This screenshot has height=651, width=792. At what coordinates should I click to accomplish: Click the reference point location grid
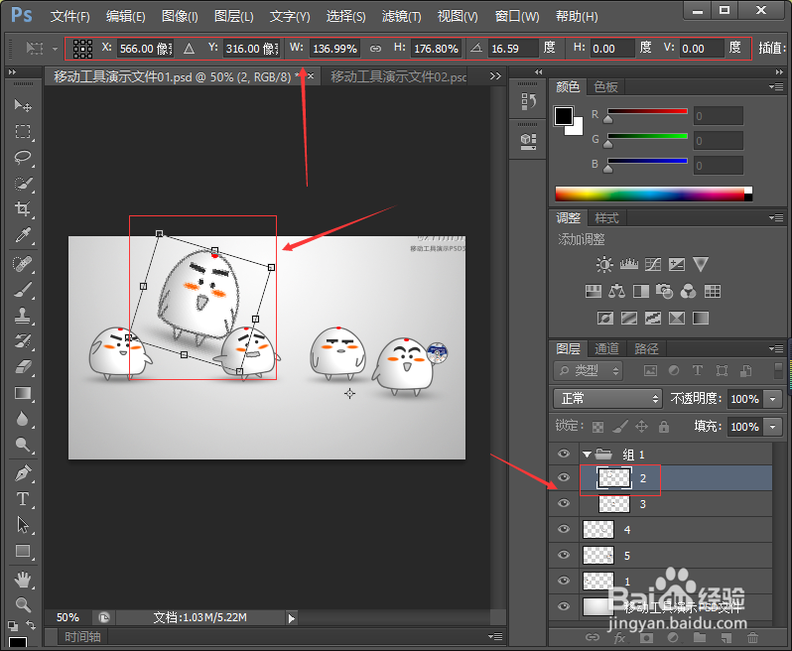[x=82, y=49]
